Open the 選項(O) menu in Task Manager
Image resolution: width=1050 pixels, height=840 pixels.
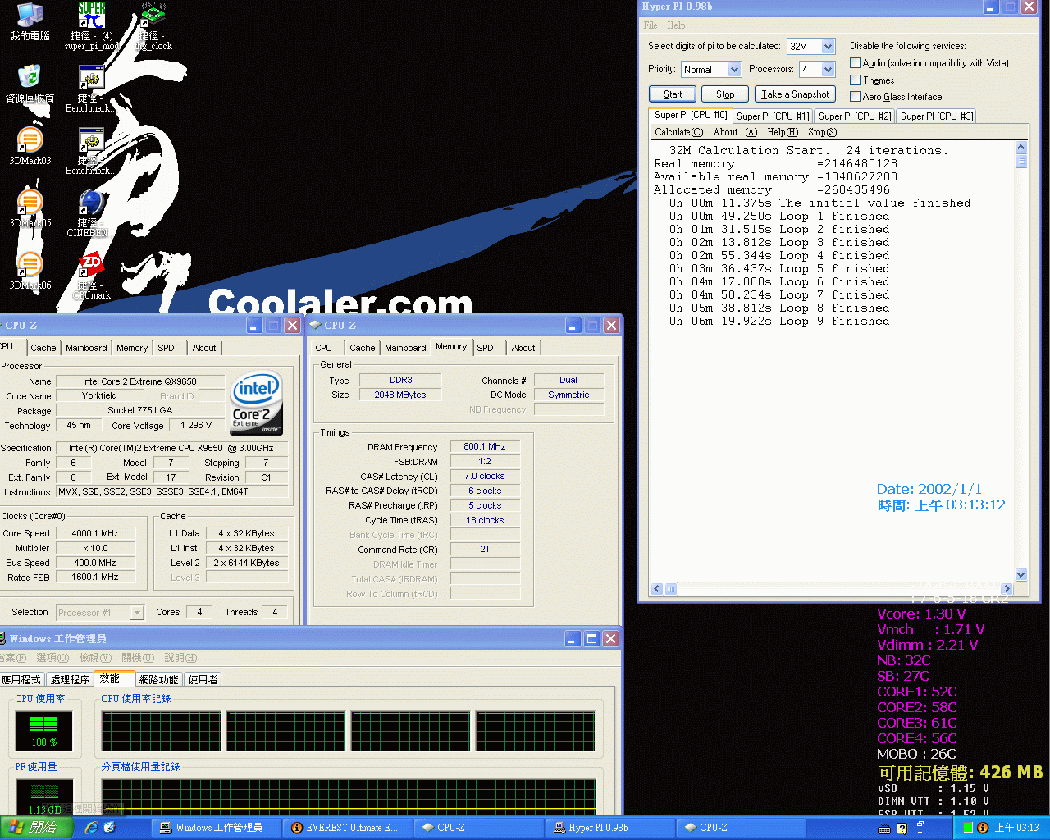[x=52, y=658]
